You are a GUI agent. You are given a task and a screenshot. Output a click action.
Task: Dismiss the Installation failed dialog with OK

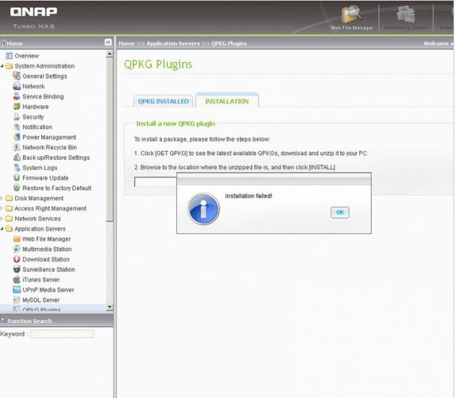click(340, 212)
